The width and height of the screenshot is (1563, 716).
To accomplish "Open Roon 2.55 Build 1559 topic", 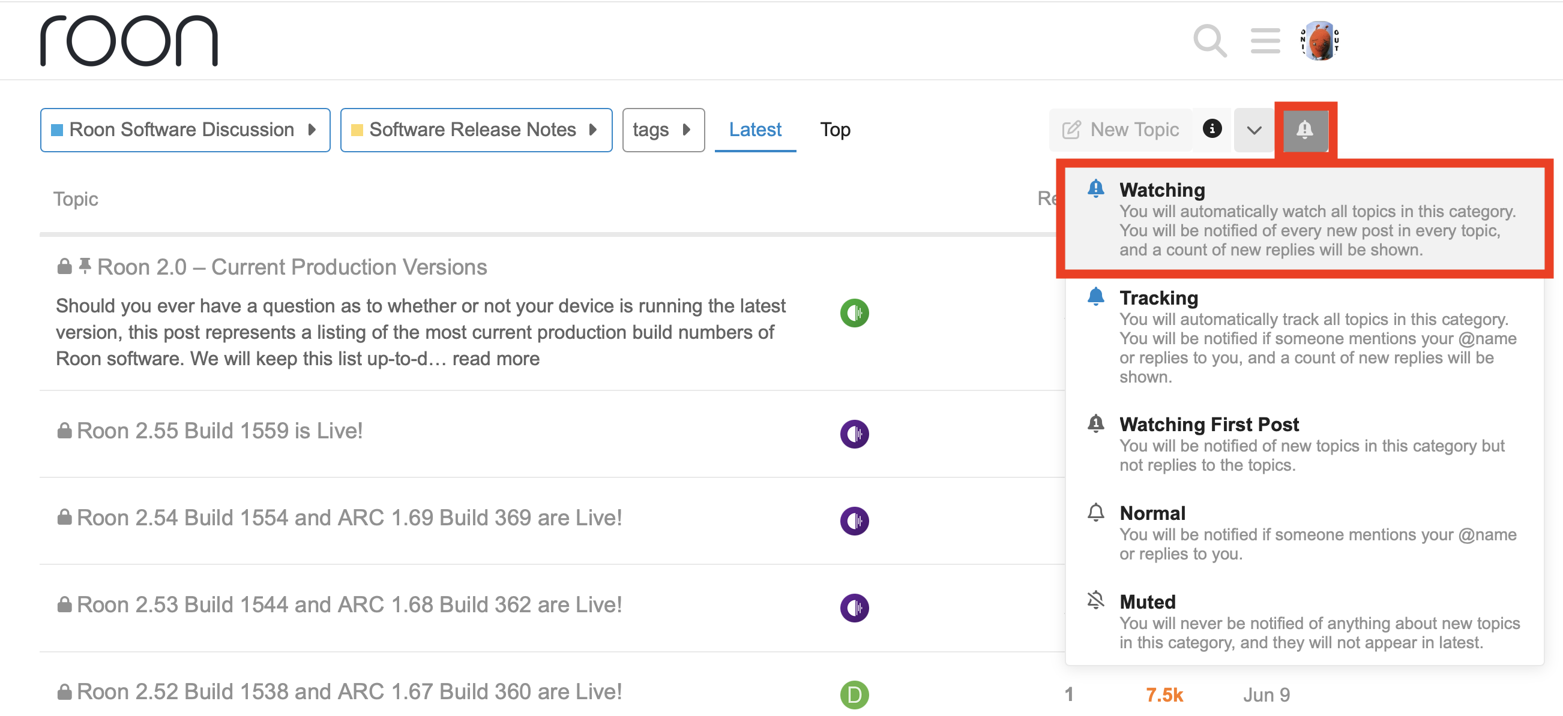I will 220,431.
